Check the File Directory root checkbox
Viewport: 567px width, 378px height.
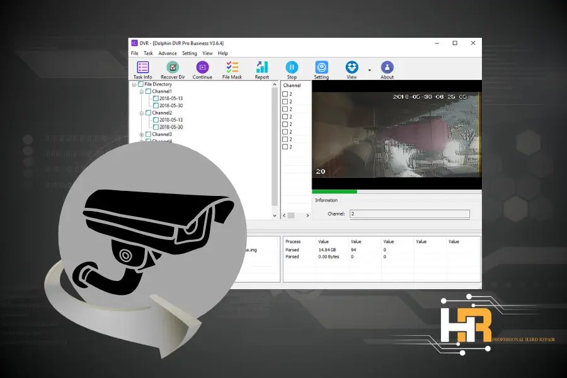140,84
